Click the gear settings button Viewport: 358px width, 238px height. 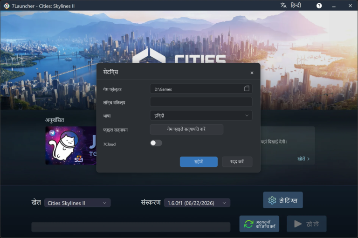click(283, 200)
